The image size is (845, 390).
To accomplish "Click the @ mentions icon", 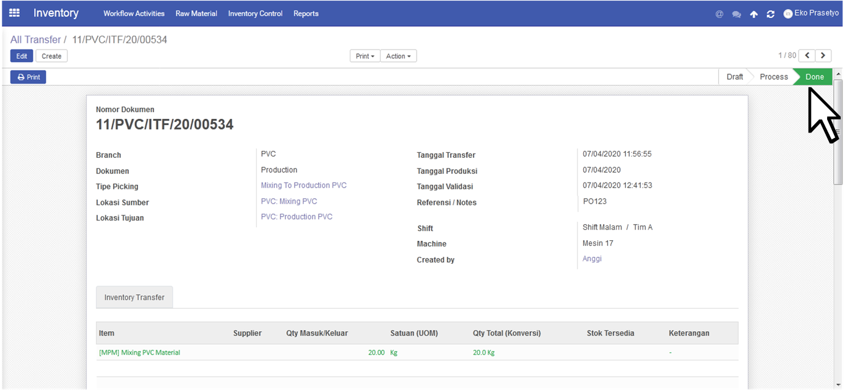I will click(x=719, y=14).
